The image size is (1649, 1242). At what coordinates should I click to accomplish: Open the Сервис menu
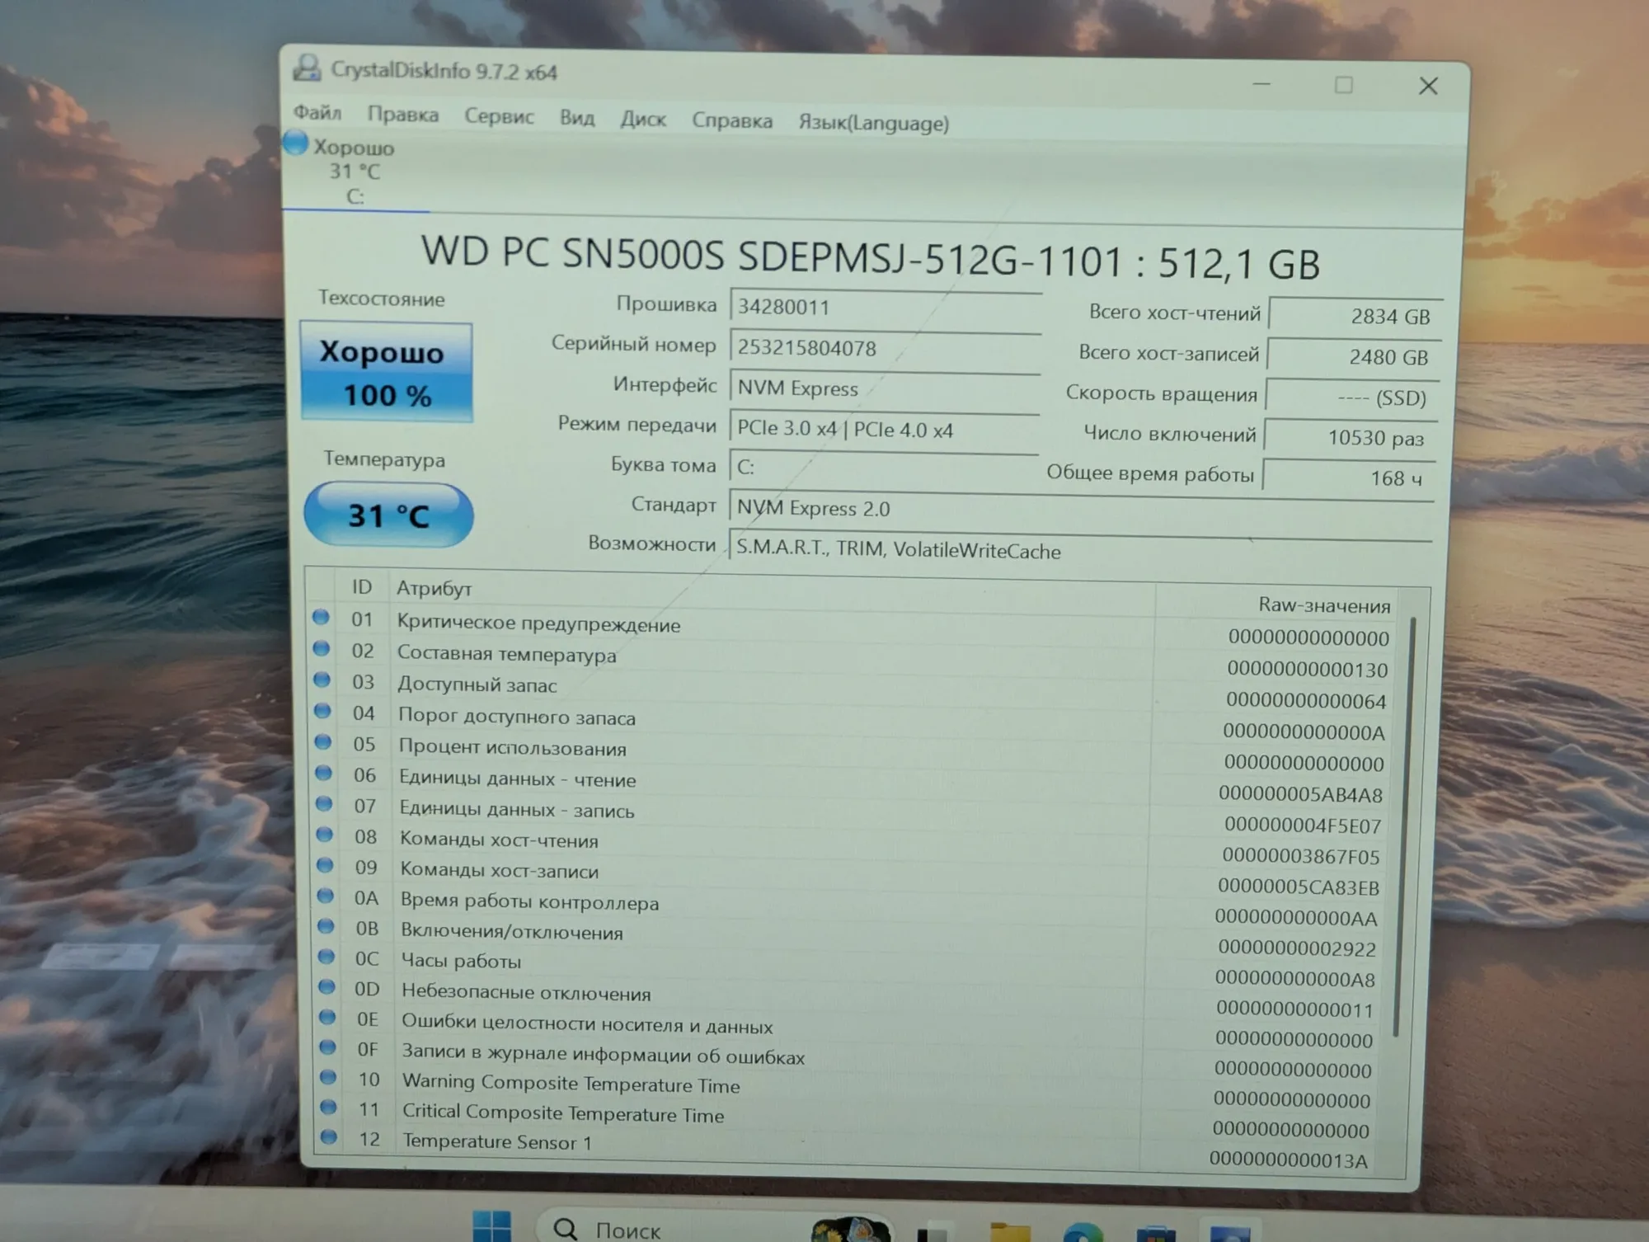tap(499, 116)
